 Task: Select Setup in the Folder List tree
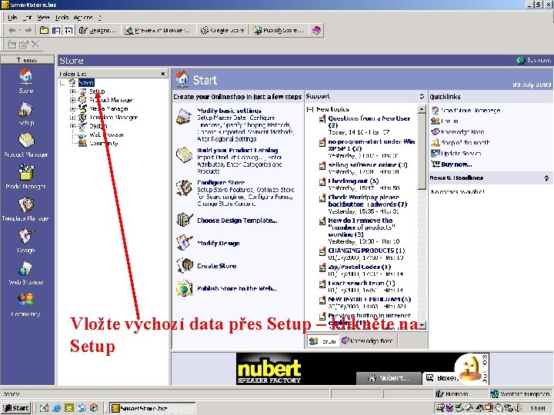click(x=97, y=91)
